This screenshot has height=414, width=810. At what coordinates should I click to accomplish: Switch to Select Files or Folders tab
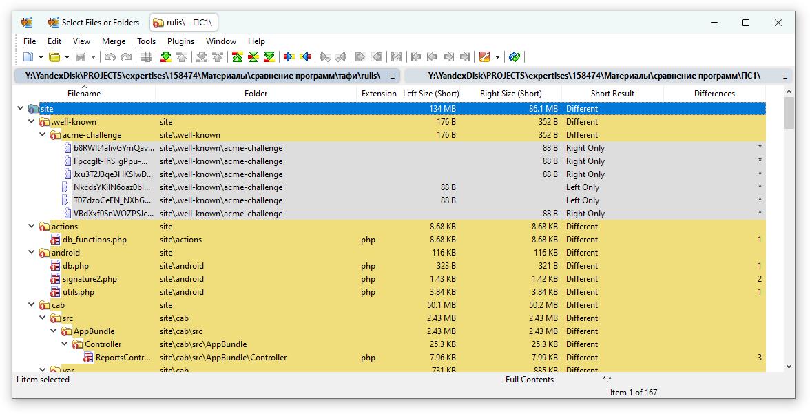pos(93,23)
